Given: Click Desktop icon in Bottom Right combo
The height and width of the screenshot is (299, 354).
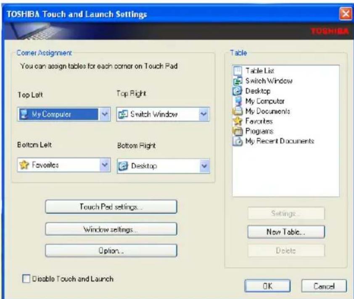Looking at the screenshot, I should [x=123, y=166].
